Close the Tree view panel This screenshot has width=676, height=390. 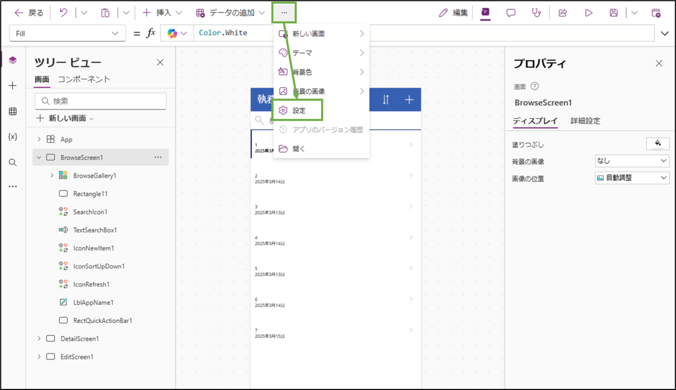tap(160, 63)
